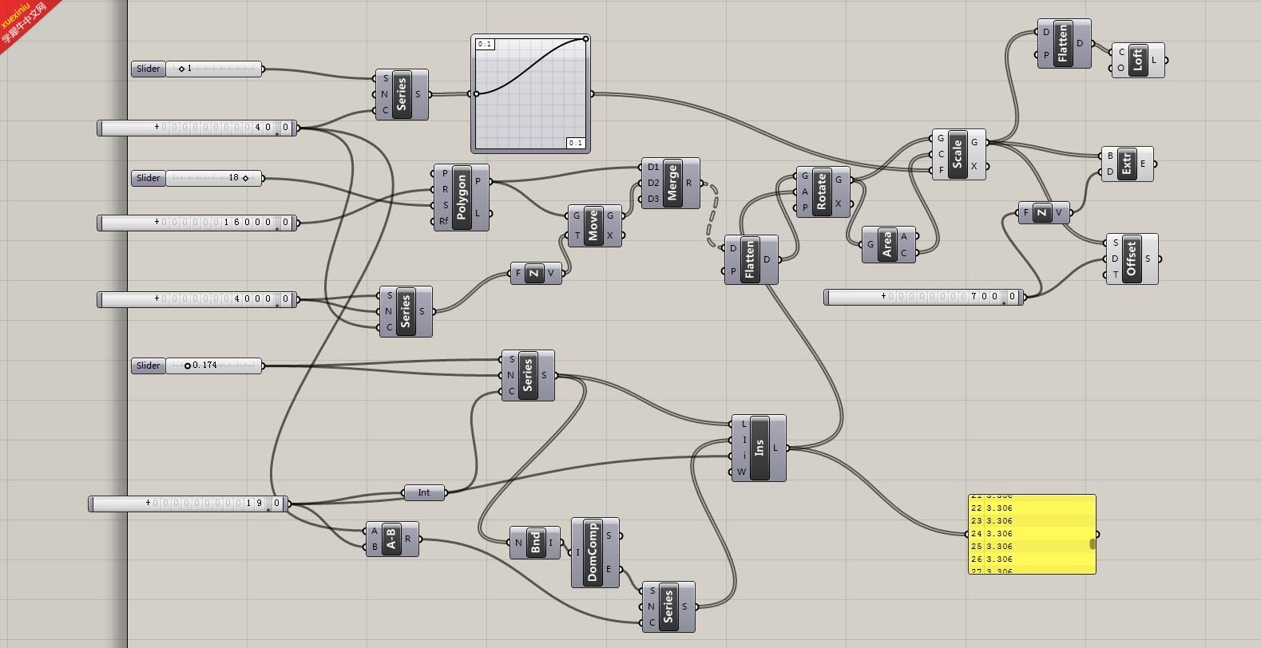Select the Polygon component
Image resolution: width=1261 pixels, height=648 pixels.
point(462,197)
